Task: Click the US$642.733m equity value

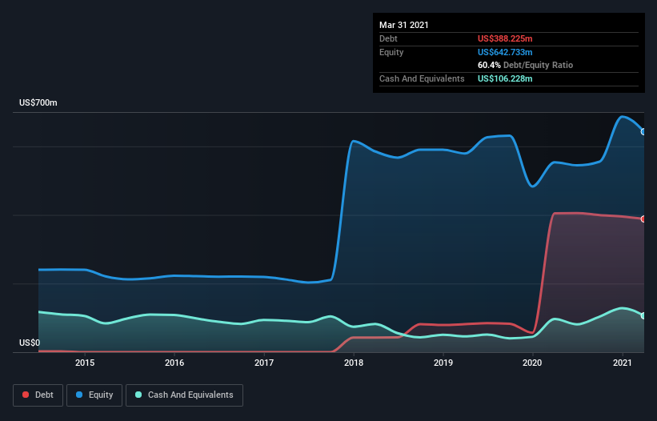Action: pyautogui.click(x=505, y=52)
